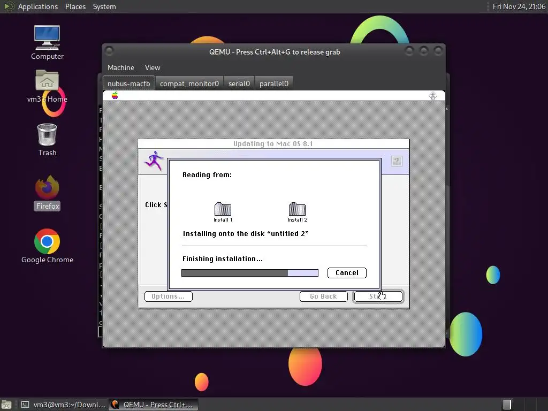Open the Places menu in the top panel
Screen dimensions: 548x411
coord(75,6)
